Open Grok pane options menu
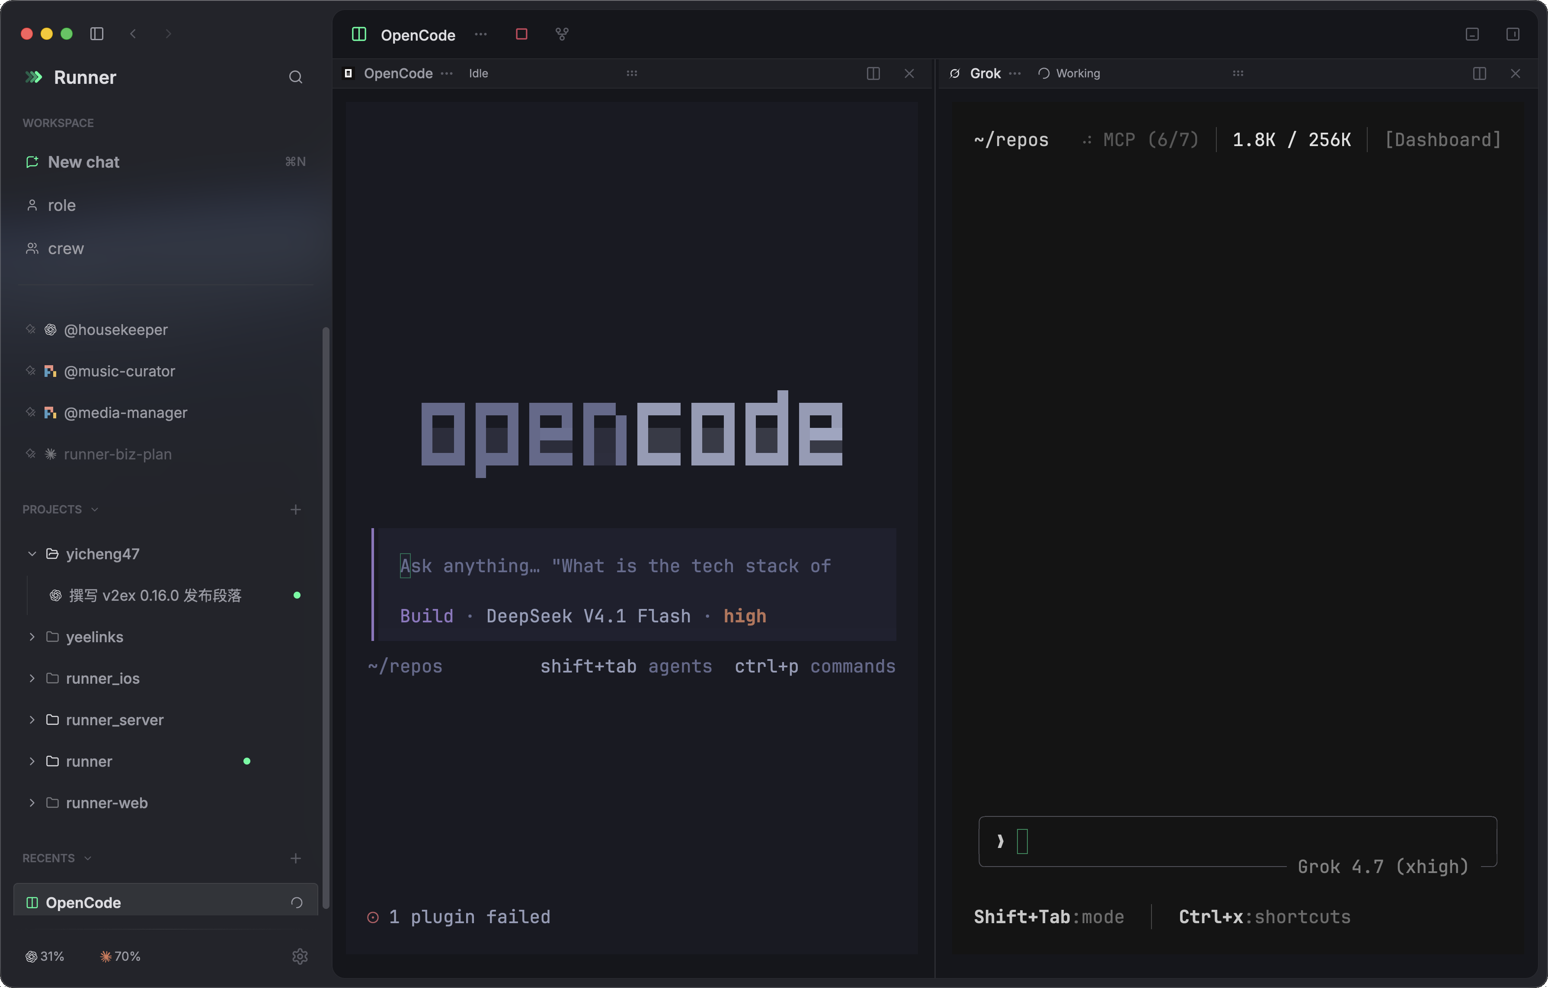1548x988 pixels. pos(1015,73)
